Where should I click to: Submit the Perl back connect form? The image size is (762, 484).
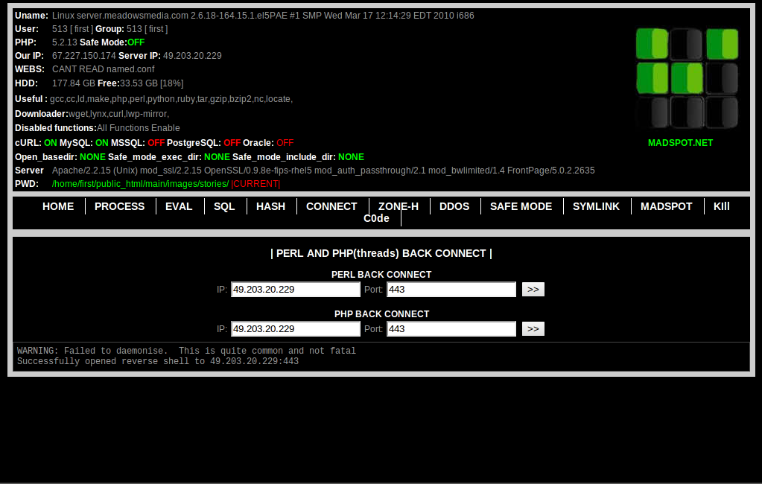point(533,290)
